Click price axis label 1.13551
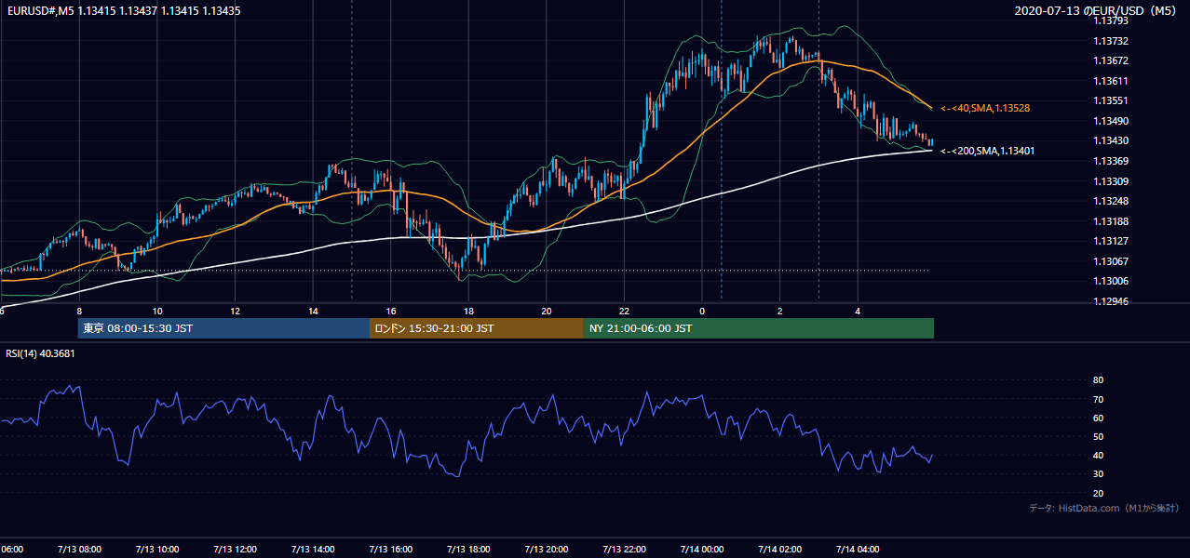 (1111, 100)
